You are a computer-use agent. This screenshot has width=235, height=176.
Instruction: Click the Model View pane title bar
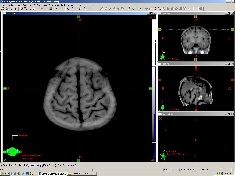196,114
